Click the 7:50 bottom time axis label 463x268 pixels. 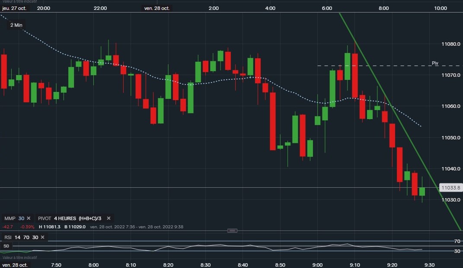click(x=56, y=265)
